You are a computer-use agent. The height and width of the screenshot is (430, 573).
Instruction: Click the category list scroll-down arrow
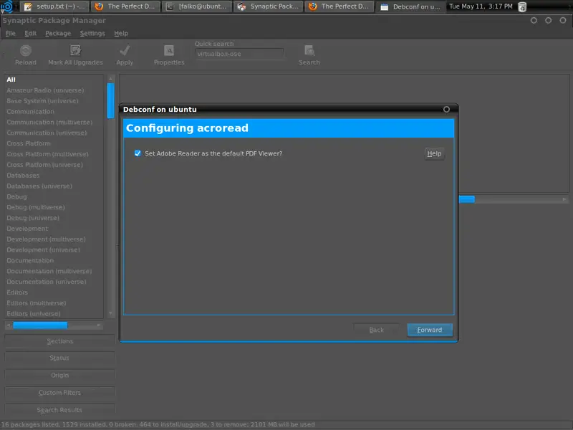pyautogui.click(x=111, y=313)
